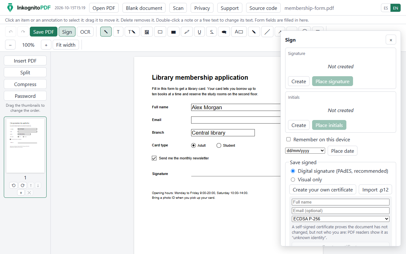This screenshot has width=406, height=254.
Task: Enable Remember on this device
Action: 289,139
